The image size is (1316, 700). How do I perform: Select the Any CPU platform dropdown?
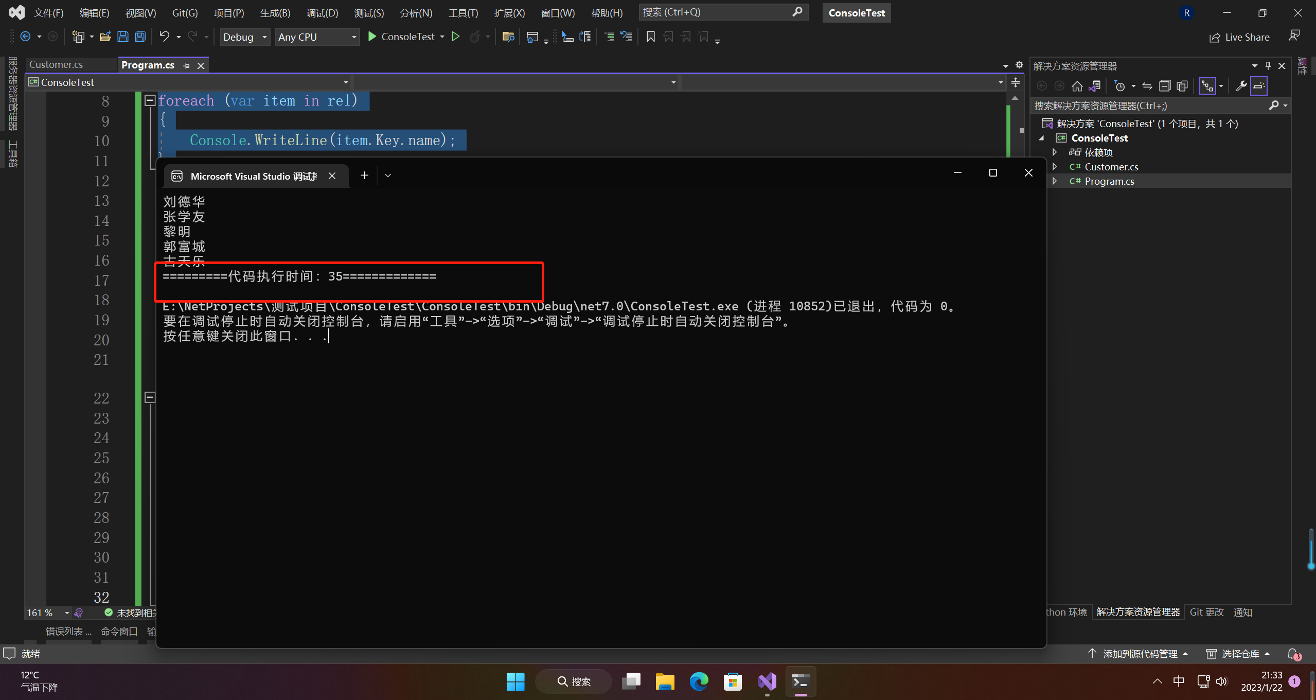tap(316, 37)
